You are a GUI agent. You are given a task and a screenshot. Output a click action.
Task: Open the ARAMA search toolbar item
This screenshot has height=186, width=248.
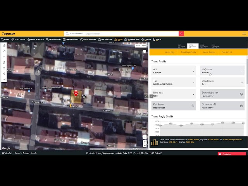[x=5, y=40]
